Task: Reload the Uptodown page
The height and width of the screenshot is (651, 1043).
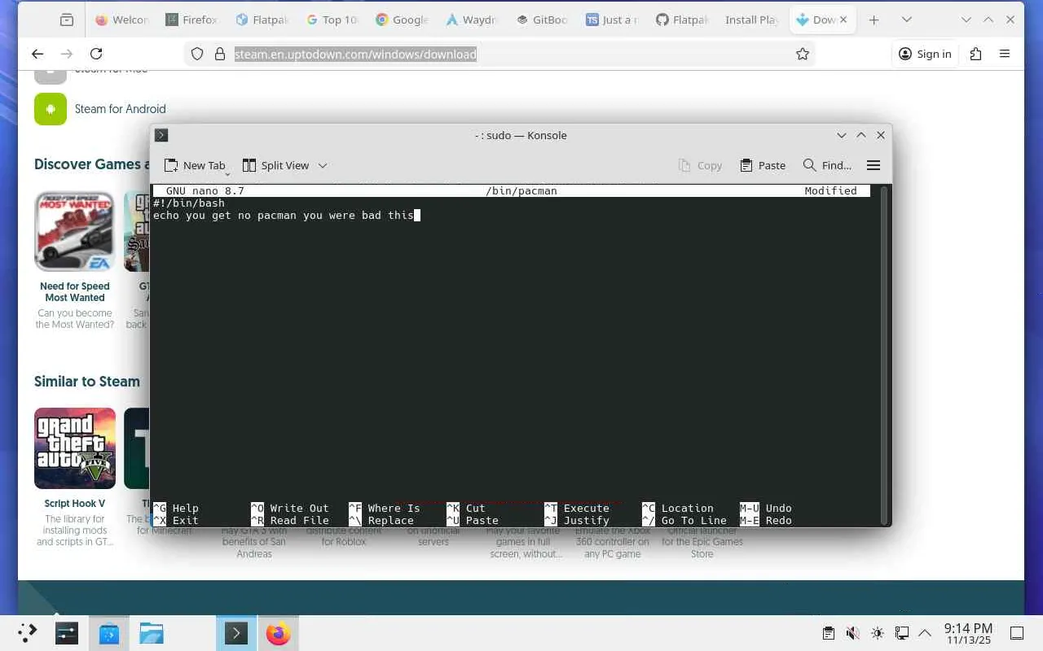Action: point(96,54)
